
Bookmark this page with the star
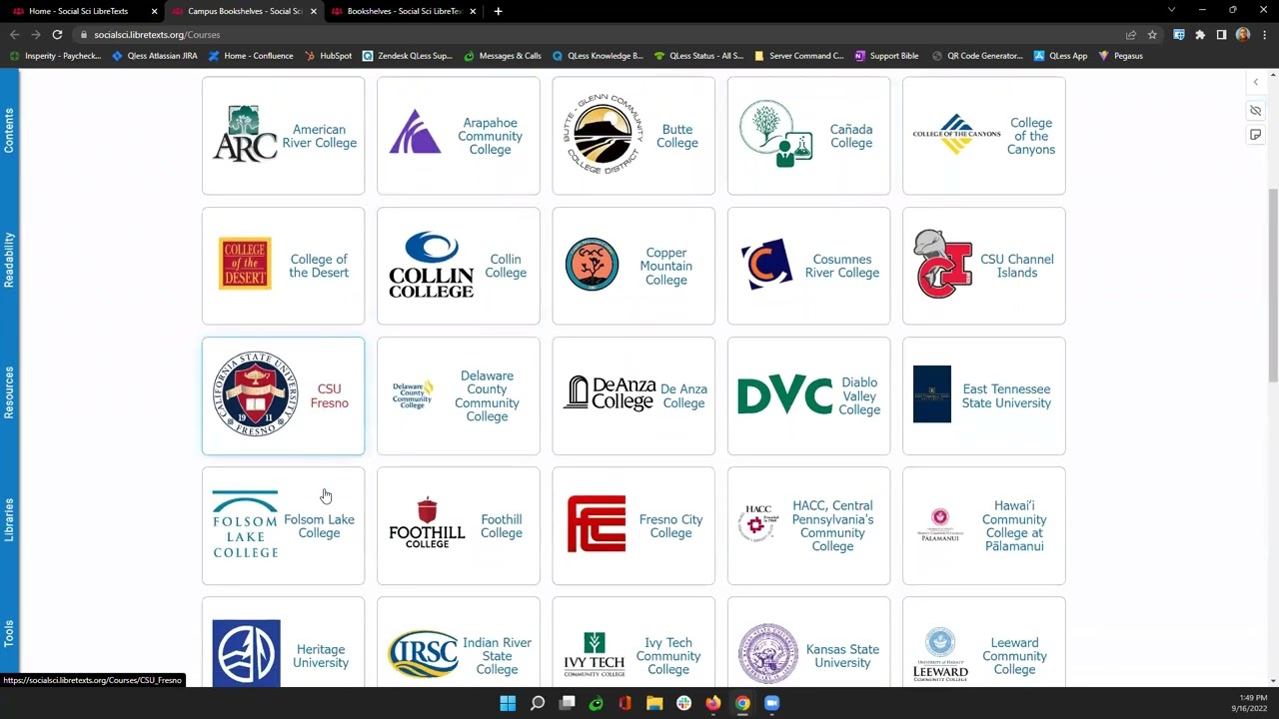(1152, 34)
